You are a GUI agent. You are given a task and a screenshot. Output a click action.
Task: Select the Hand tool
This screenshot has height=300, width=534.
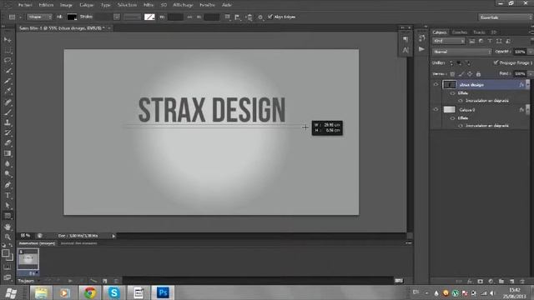[8, 227]
